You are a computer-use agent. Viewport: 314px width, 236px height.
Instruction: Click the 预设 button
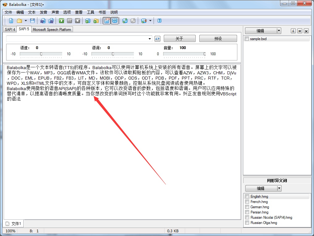click(x=218, y=39)
